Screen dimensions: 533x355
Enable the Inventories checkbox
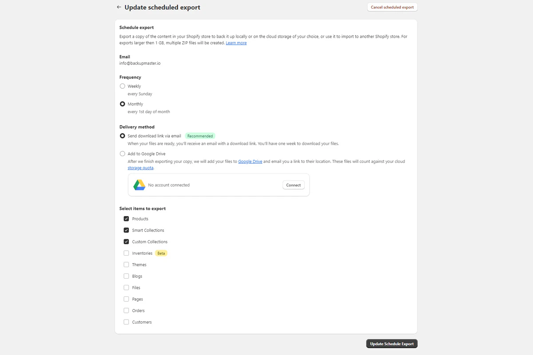point(126,253)
